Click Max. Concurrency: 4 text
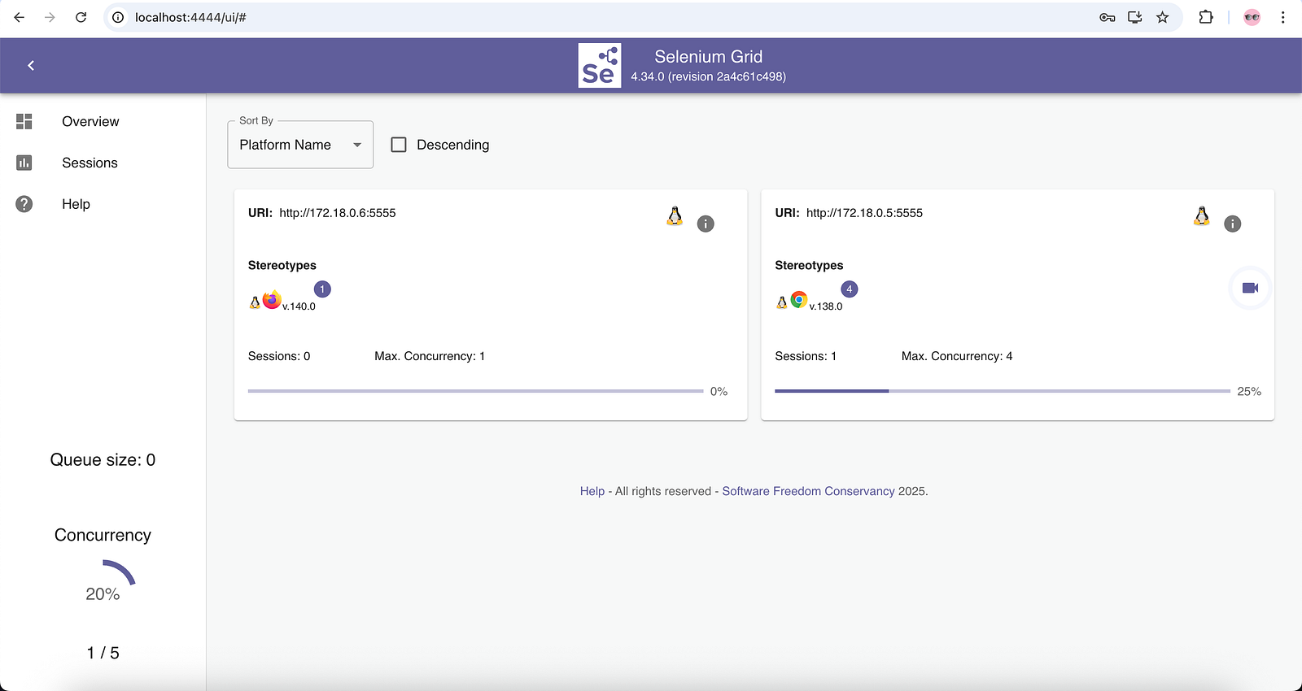 coord(957,356)
